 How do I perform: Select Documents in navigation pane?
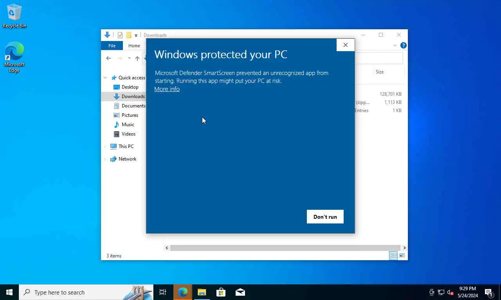point(130,106)
